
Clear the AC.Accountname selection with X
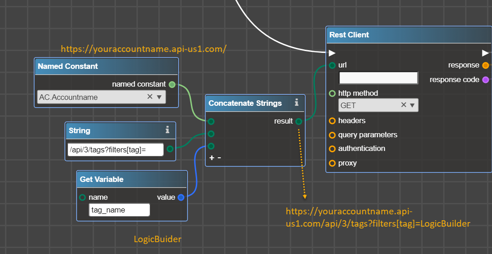click(x=150, y=97)
